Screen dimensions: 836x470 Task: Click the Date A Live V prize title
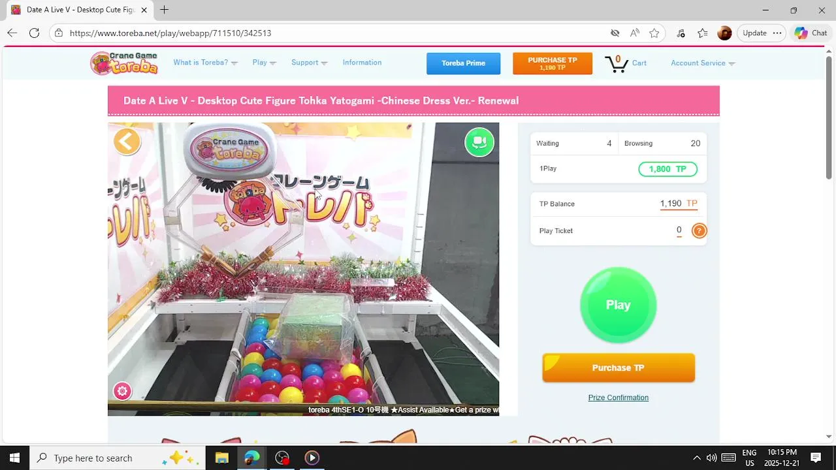tap(321, 101)
